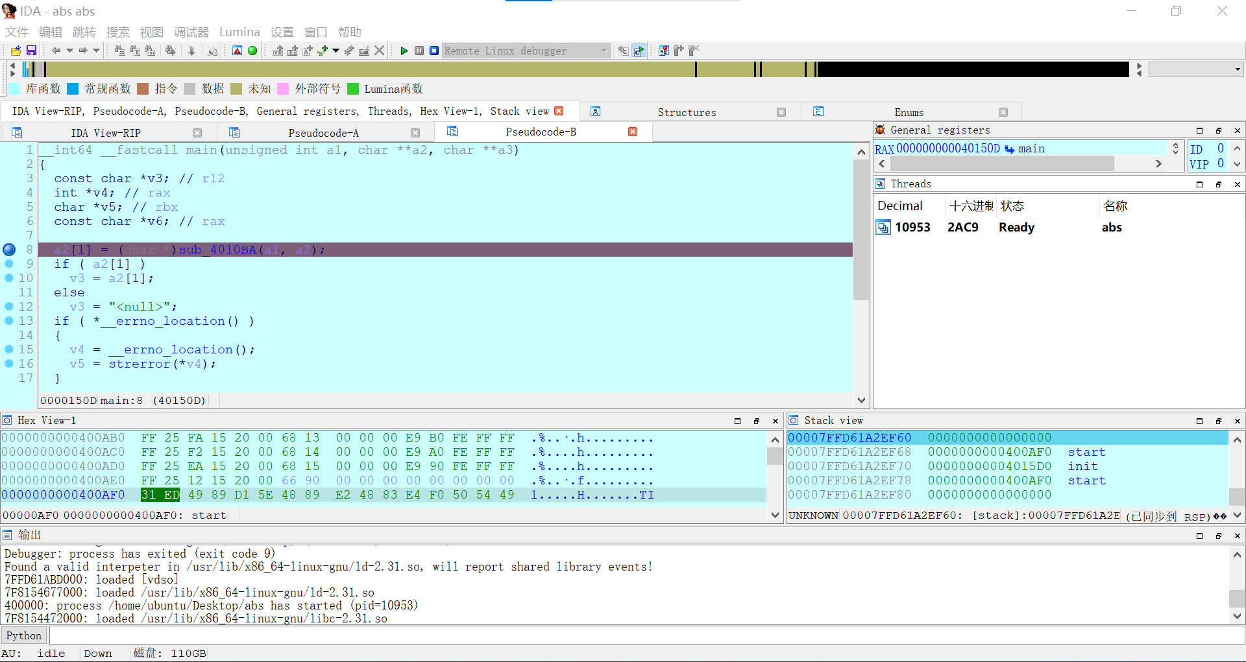Open the Remote Linux debugger dropdown
Screen dimensions: 1246x662
pos(604,51)
